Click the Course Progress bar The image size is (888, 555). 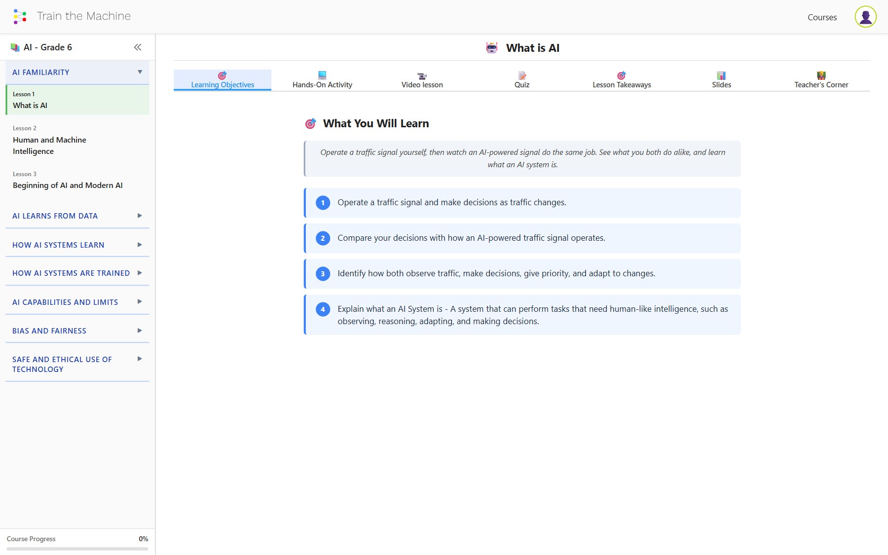tap(77, 549)
